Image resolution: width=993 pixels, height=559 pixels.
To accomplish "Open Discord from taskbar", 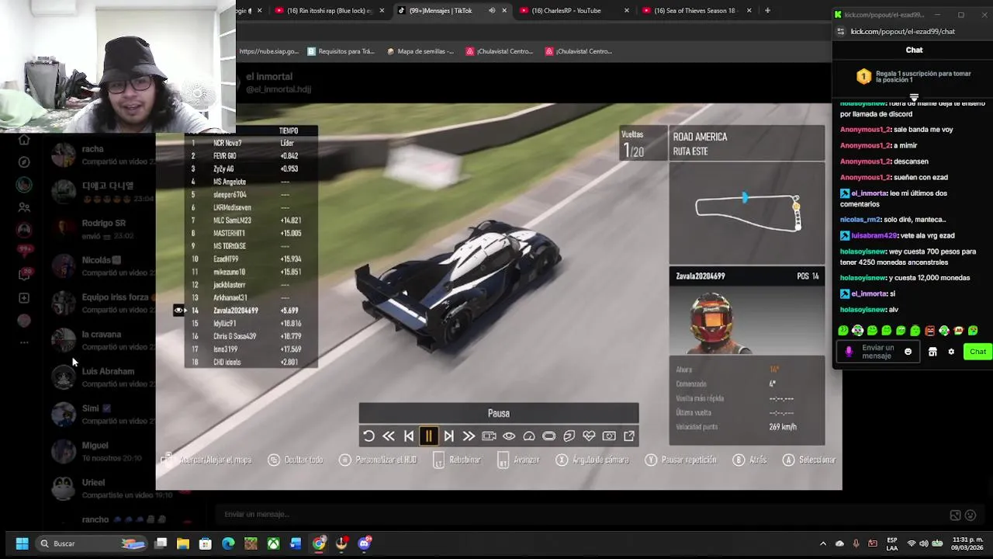I will point(365,543).
